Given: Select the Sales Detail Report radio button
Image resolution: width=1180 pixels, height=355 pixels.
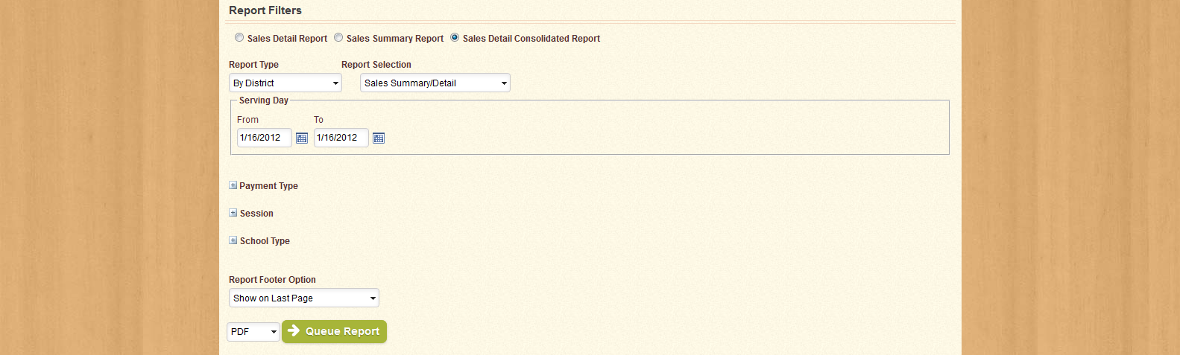Looking at the screenshot, I should [x=239, y=37].
